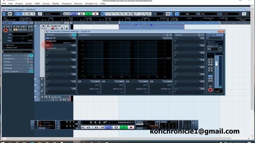Click the 120.000 tempo value
The width and height of the screenshot is (255, 143).
click(x=154, y=126)
